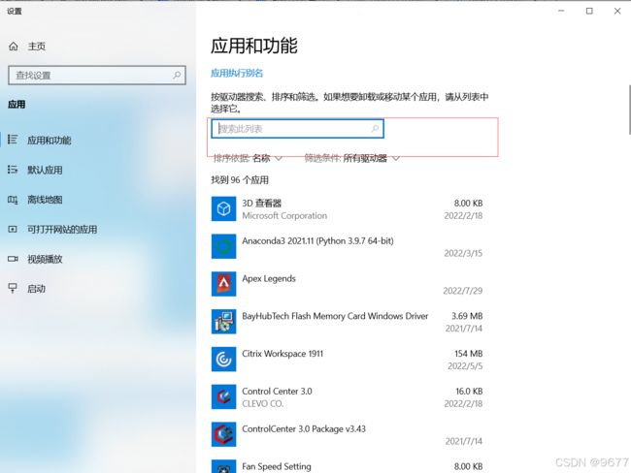The height and width of the screenshot is (473, 631).
Task: Click the Control Center 3.0 icon
Action: coord(223,396)
